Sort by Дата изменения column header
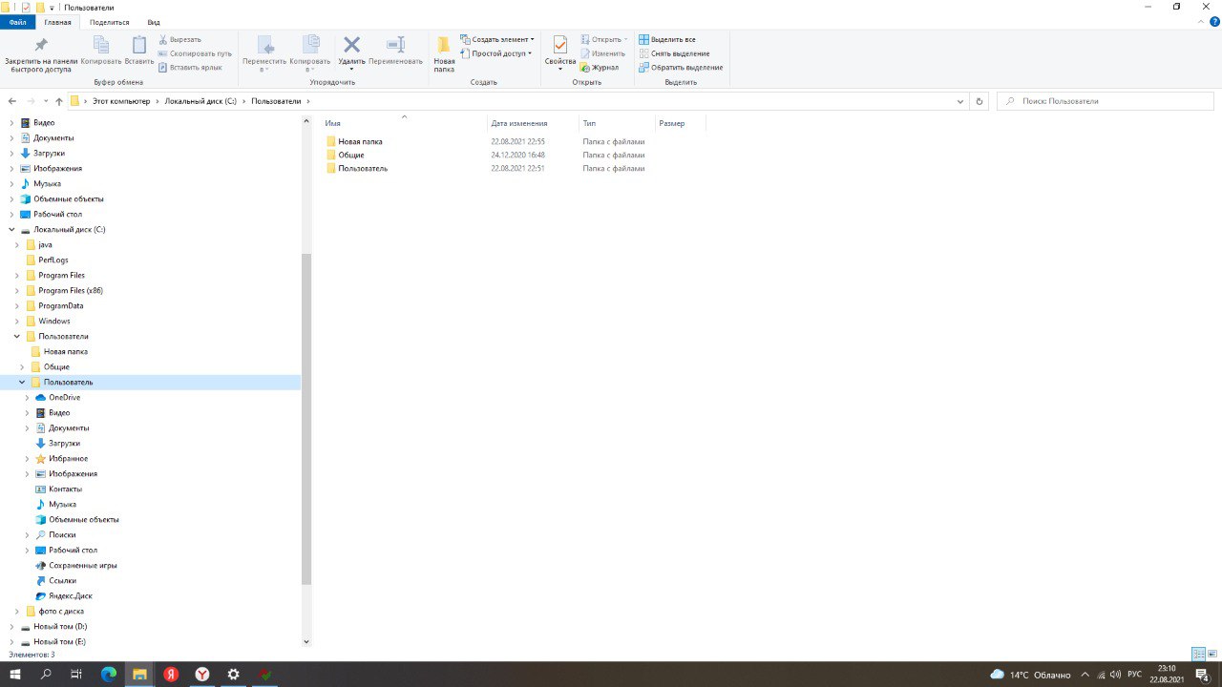Image resolution: width=1222 pixels, height=687 pixels. point(533,123)
